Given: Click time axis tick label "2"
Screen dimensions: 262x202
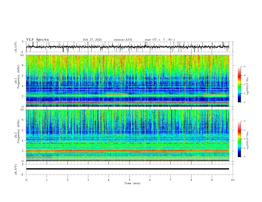Looking at the screenshot, I should (67, 180).
